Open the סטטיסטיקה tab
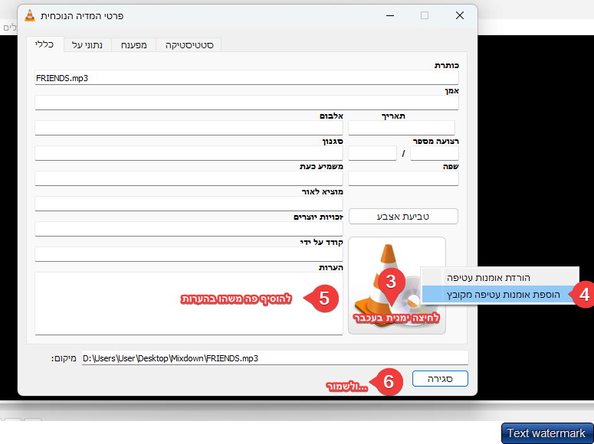The width and height of the screenshot is (594, 444). (x=189, y=45)
